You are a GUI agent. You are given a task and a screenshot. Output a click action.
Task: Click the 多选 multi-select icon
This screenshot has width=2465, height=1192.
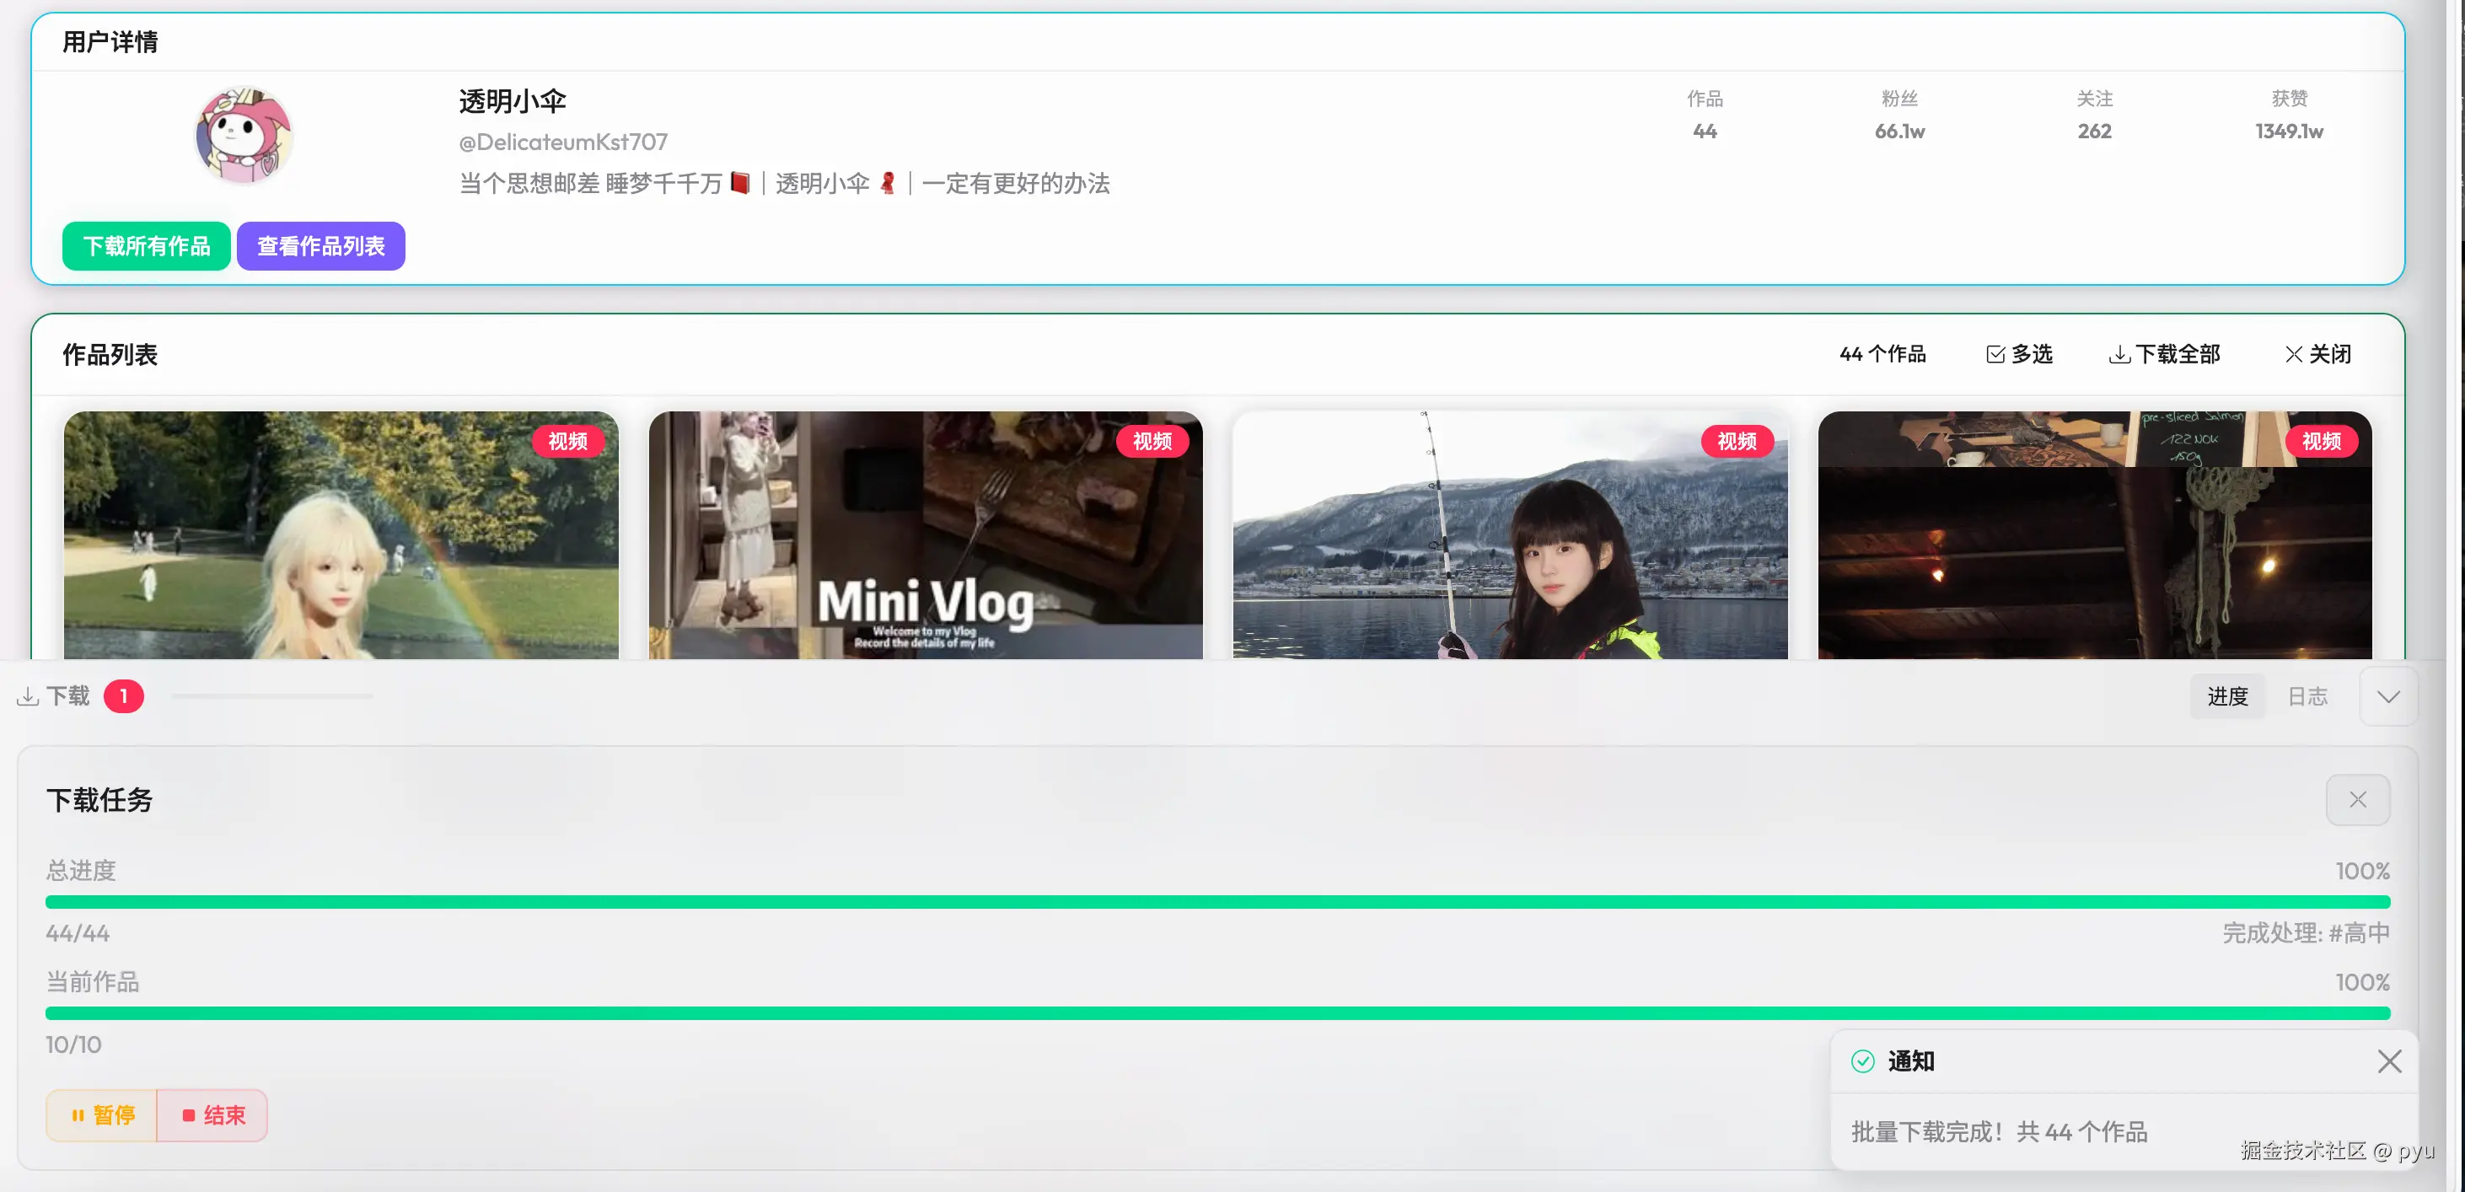1995,353
